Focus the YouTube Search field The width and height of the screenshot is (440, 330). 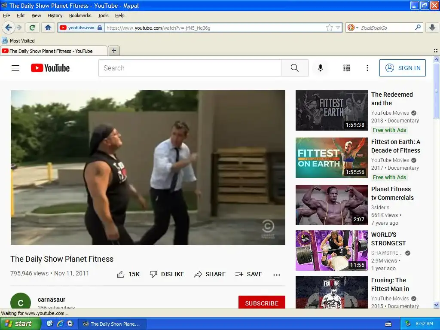189,68
